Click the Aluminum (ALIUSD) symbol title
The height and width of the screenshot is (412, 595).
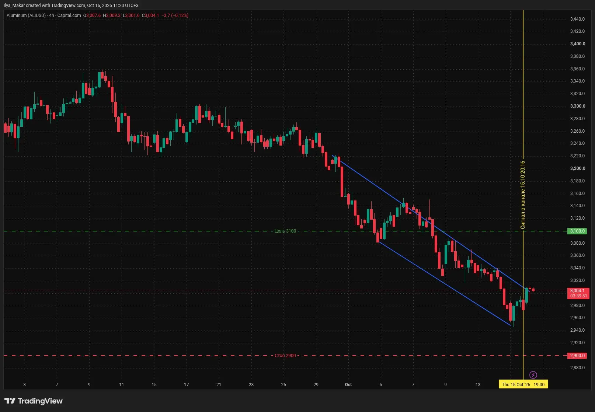click(26, 15)
